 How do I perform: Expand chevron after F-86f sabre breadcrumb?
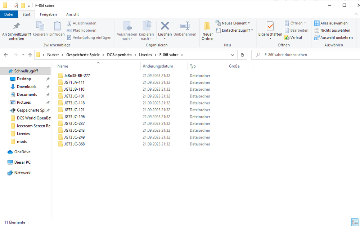click(182, 55)
